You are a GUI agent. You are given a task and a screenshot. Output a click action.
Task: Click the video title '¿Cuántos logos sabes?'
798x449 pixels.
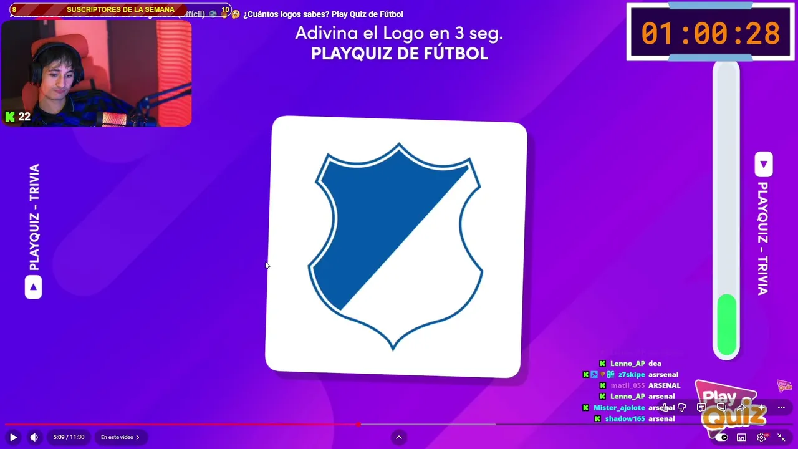[286, 14]
